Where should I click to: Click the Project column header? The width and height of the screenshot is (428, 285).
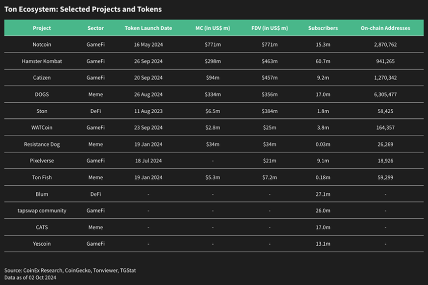click(x=42, y=28)
